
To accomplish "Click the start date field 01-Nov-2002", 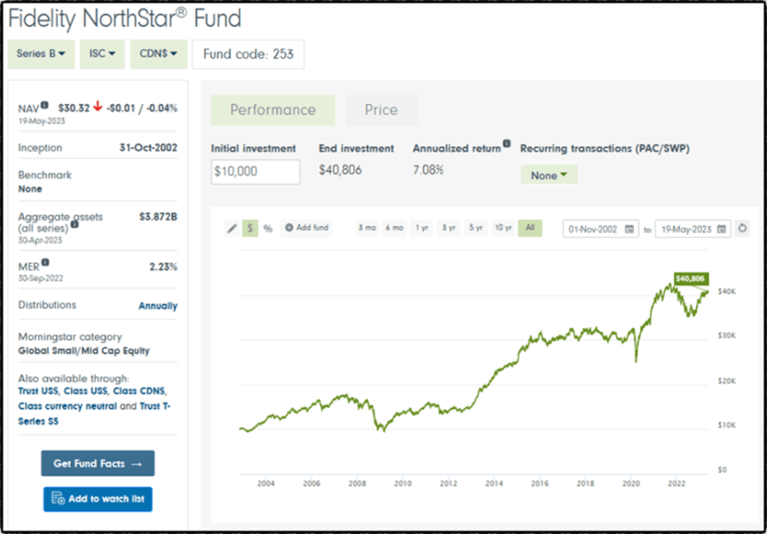I will point(600,229).
